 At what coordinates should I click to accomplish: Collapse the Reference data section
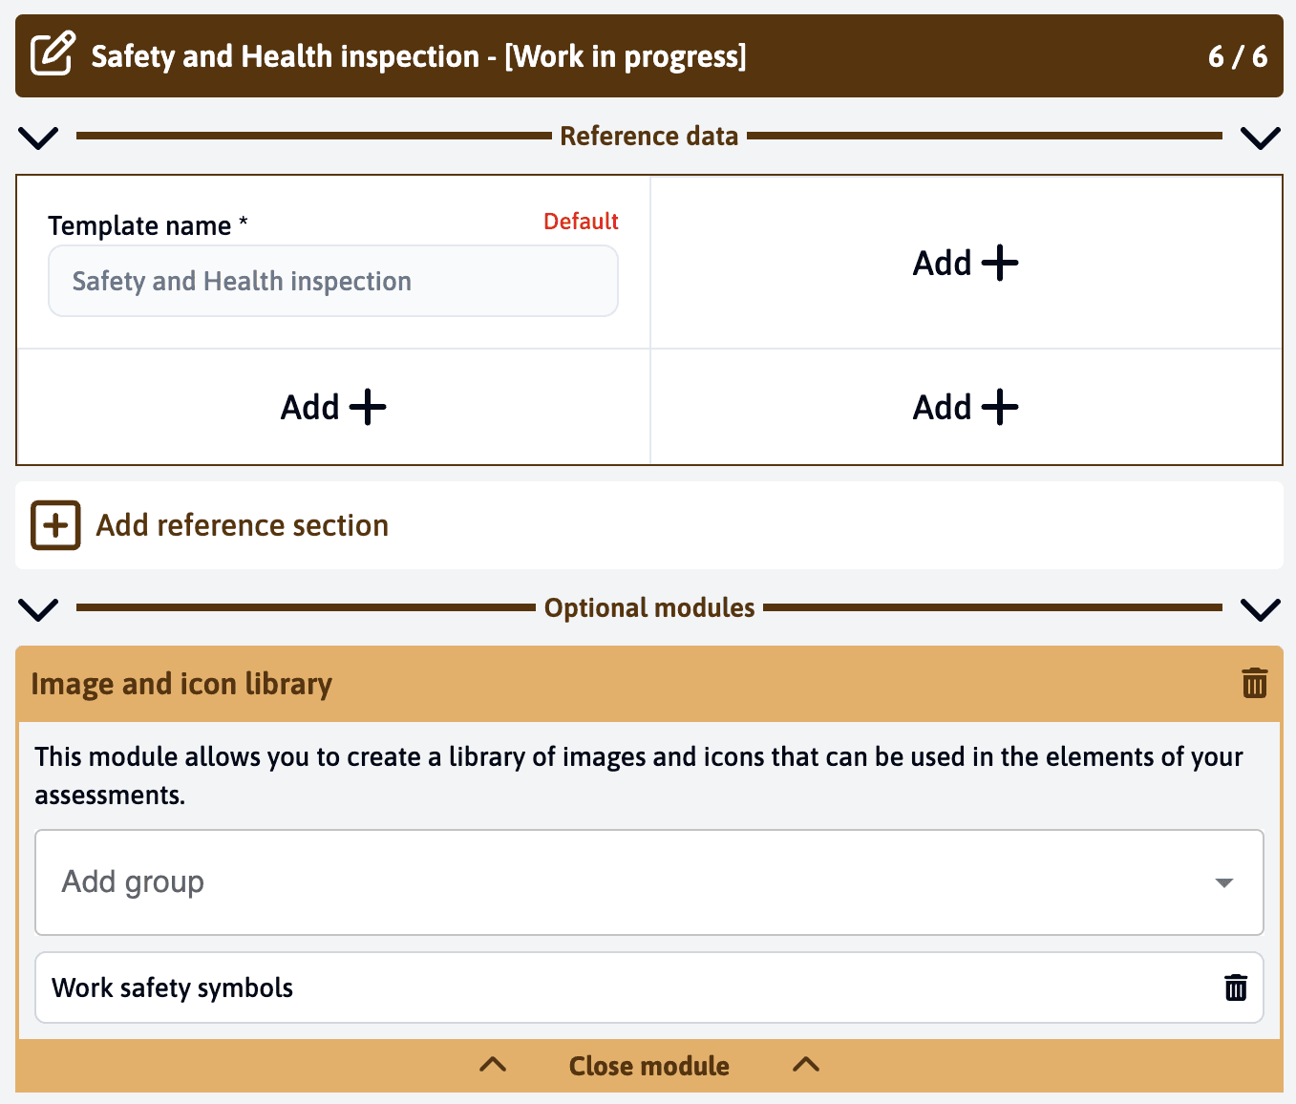(38, 137)
